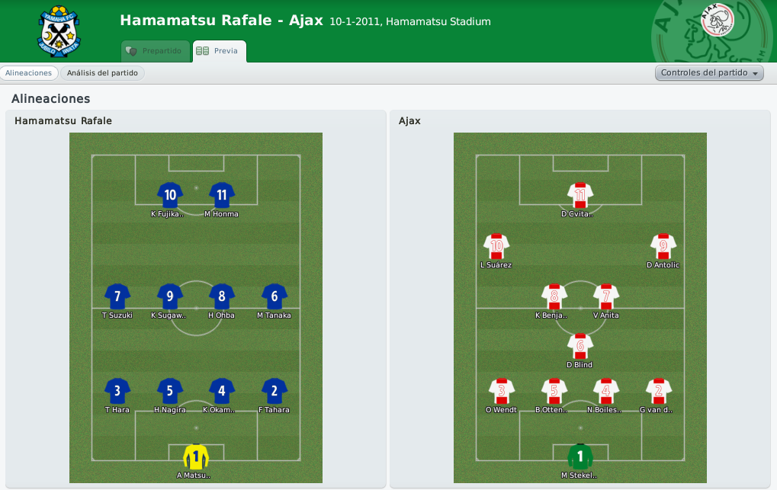This screenshot has width=777, height=490.
Task: Click D Antolic number 9 shirt
Action: pyautogui.click(x=663, y=246)
